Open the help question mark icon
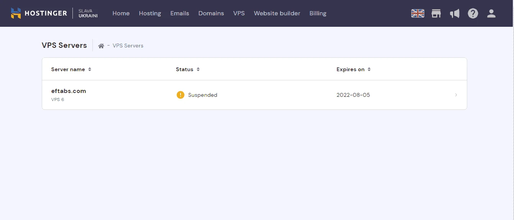This screenshot has width=514, height=220. [x=473, y=13]
